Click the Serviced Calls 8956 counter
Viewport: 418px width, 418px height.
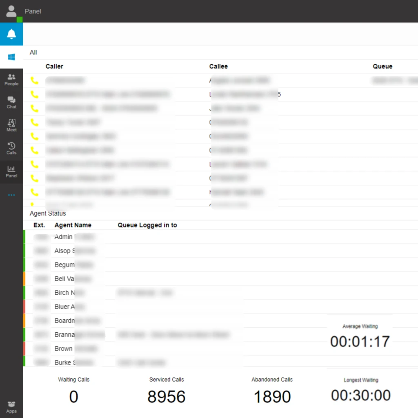pyautogui.click(x=167, y=396)
